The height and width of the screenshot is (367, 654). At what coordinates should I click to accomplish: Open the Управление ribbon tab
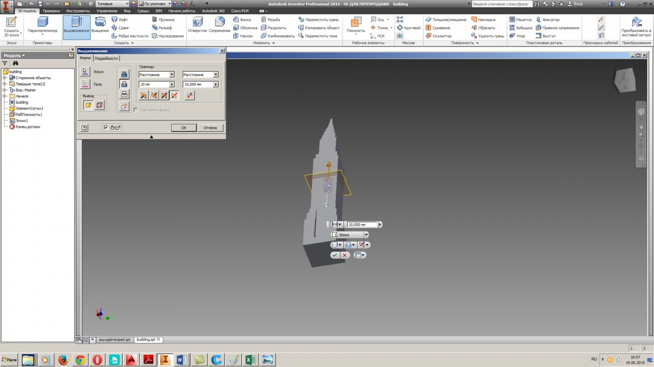coord(107,11)
